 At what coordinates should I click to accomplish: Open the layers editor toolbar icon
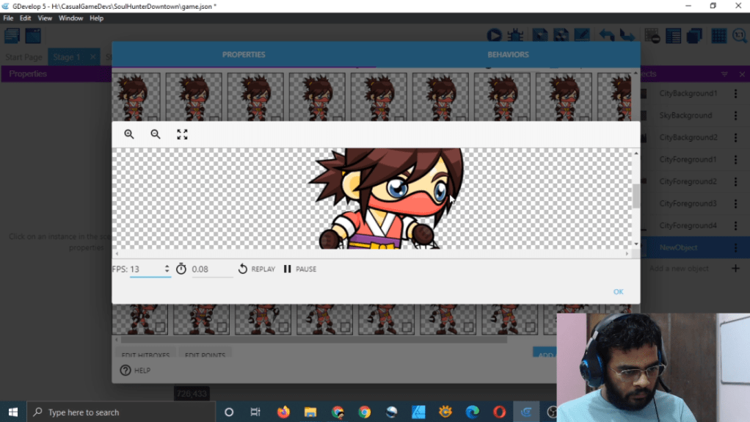(694, 36)
